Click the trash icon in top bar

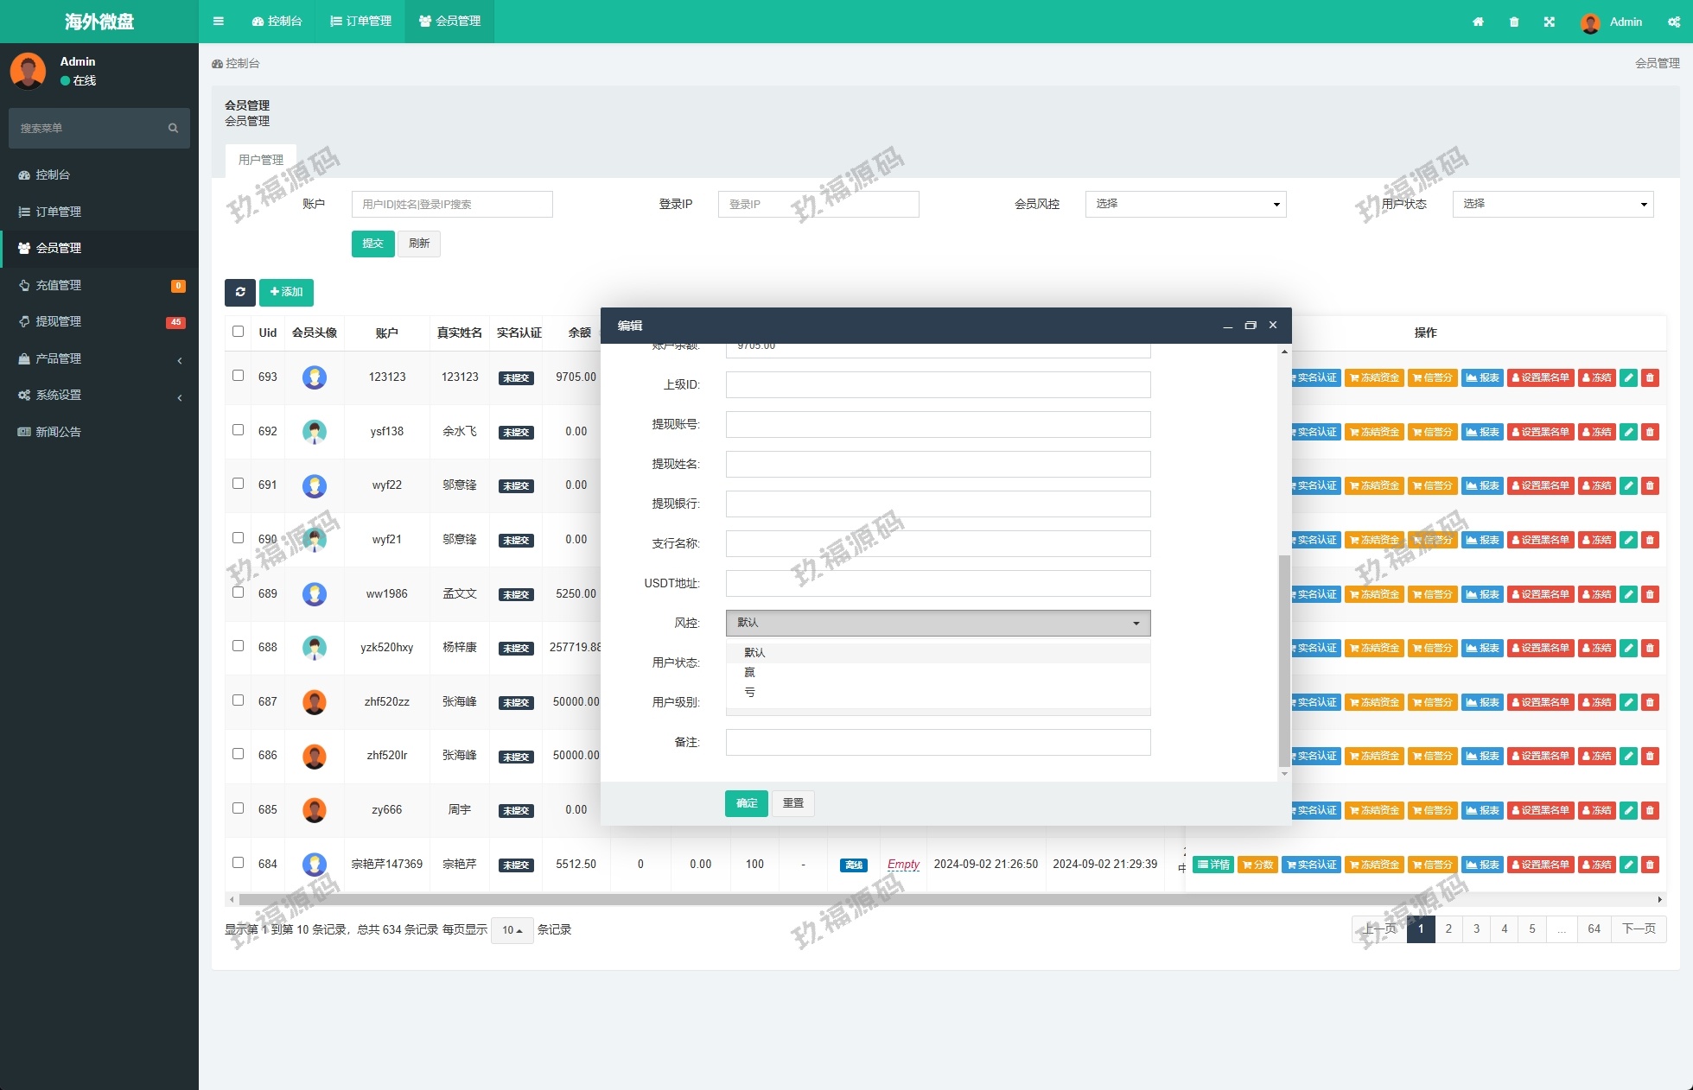(x=1514, y=22)
